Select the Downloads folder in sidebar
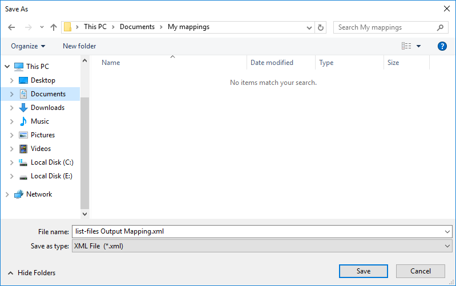This screenshot has width=456, height=286. click(47, 108)
